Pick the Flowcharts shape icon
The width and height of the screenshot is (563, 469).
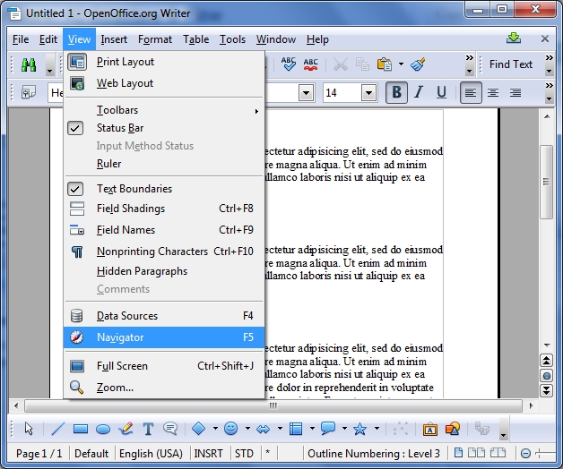pos(296,429)
